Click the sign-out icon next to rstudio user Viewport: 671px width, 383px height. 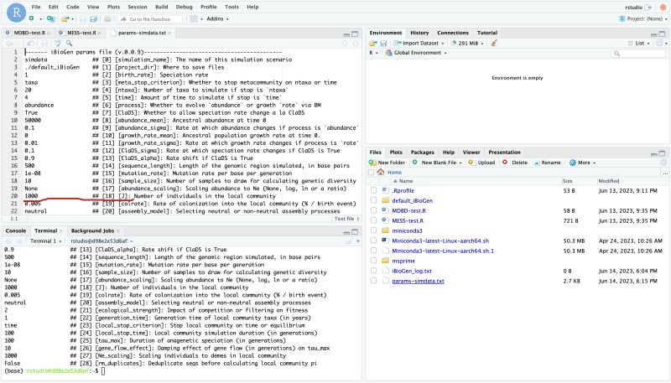tap(648, 8)
